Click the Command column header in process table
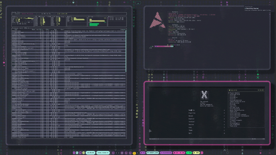The image size is (276, 155). click(x=123, y=30)
